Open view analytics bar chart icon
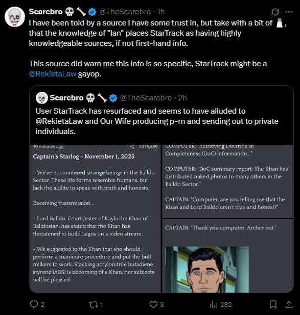This screenshot has width=300, height=315. point(213,305)
